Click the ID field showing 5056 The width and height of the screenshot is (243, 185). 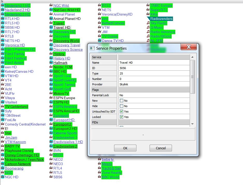154,68
